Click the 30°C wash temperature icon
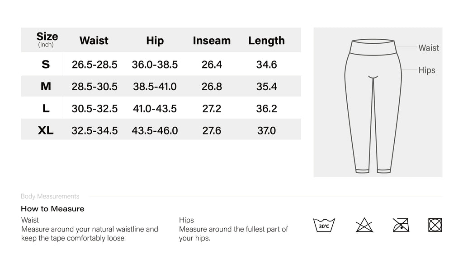The image size is (463, 263). point(324,225)
